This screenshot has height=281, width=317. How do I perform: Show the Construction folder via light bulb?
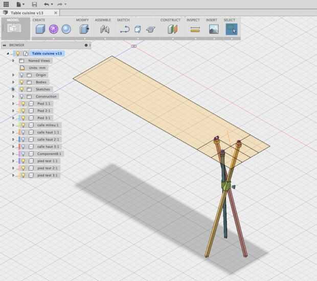21,96
